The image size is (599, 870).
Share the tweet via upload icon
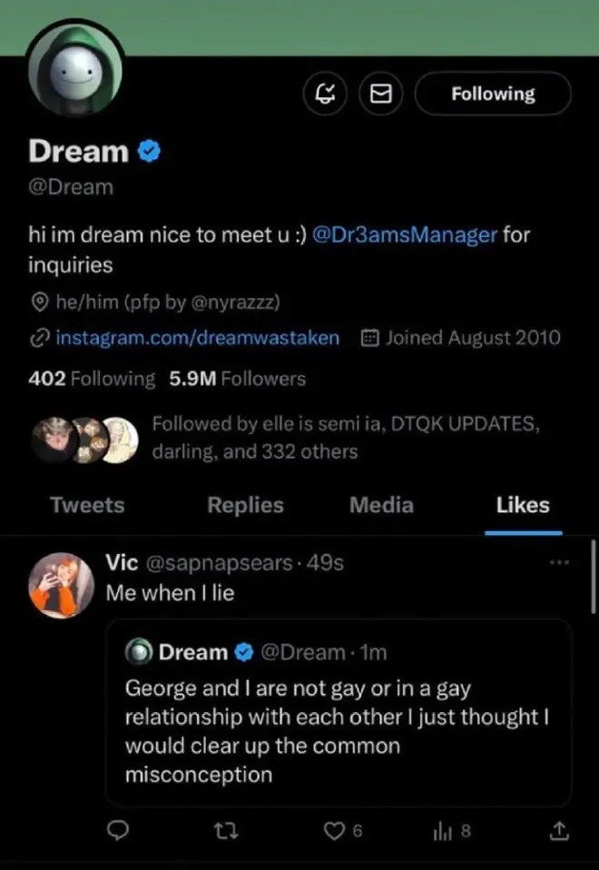(x=560, y=829)
